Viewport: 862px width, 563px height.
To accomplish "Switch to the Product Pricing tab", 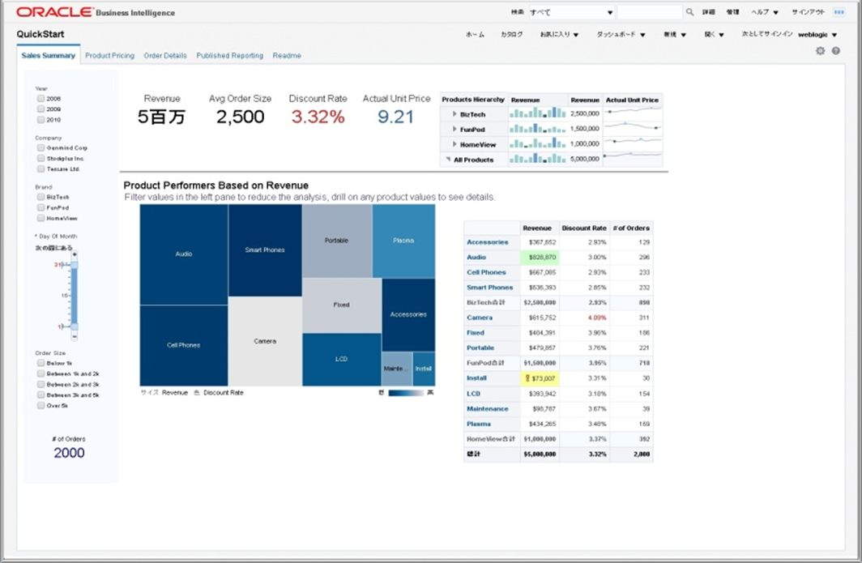I will 110,56.
